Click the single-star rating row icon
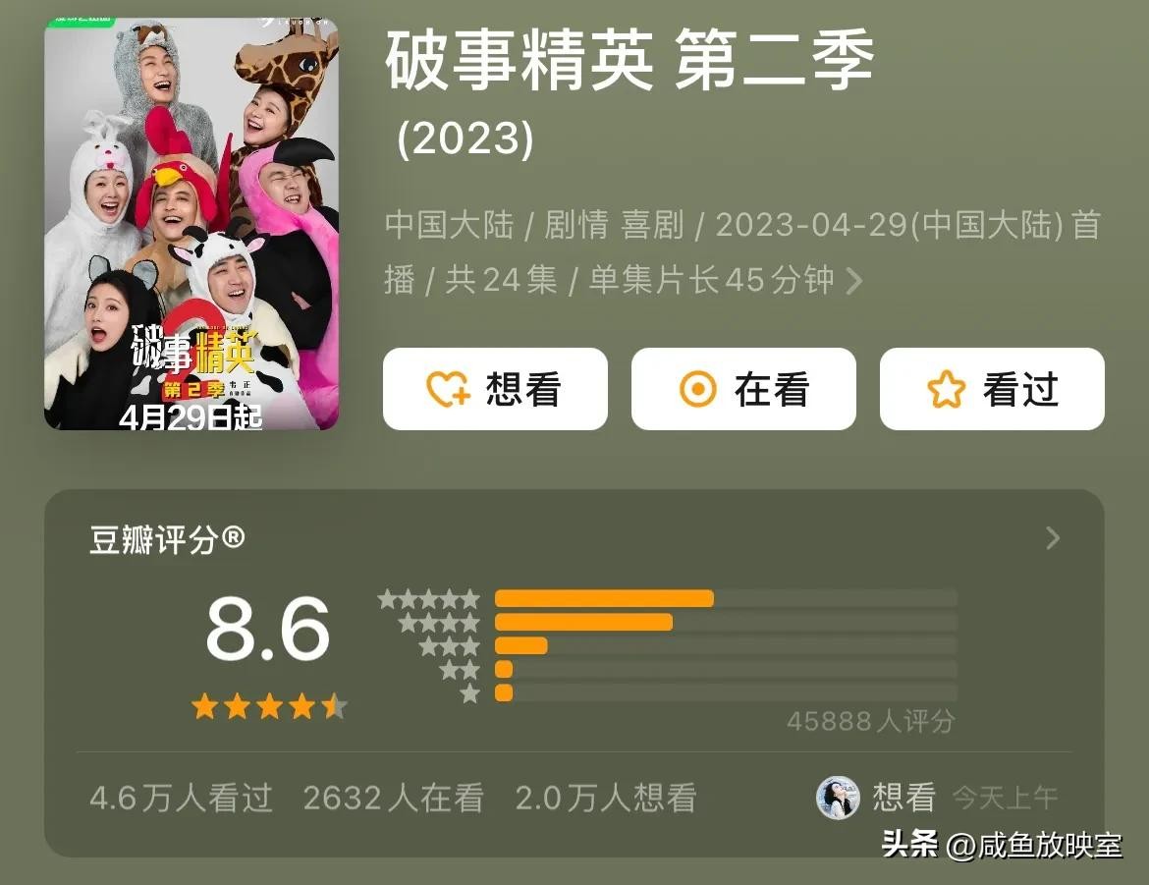Viewport: 1149px width, 885px height. [x=470, y=692]
